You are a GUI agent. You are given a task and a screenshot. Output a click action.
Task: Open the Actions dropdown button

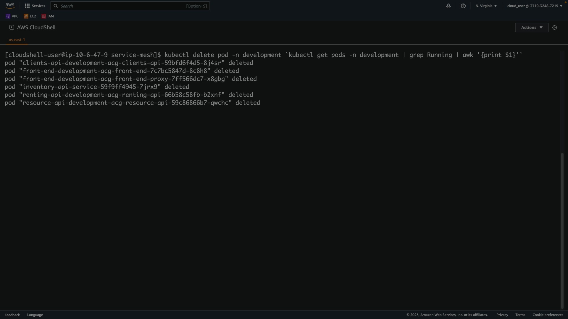532,27
